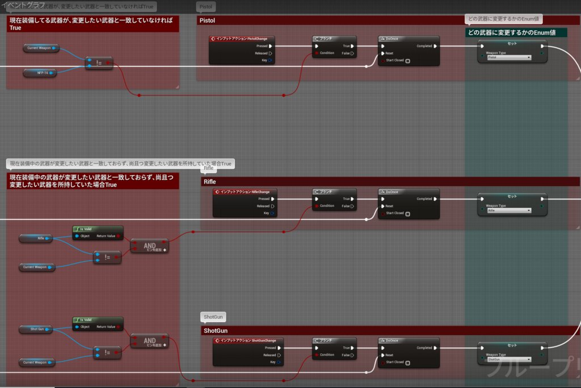Toggle Start Closed checkbox on Pistol DoOnce

click(x=407, y=61)
